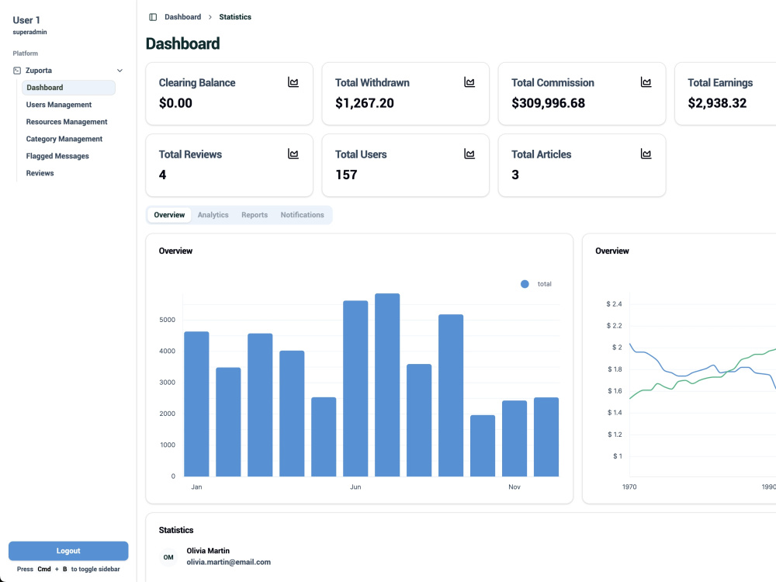The height and width of the screenshot is (582, 776).
Task: Select the Overview tab
Action: tap(169, 215)
